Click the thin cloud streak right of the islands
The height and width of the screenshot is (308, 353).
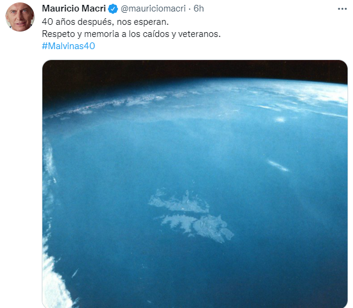pyautogui.click(x=278, y=166)
